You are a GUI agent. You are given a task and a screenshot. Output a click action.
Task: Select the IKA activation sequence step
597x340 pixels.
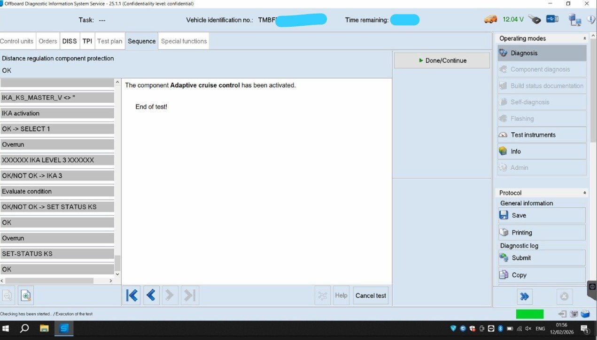tap(57, 113)
